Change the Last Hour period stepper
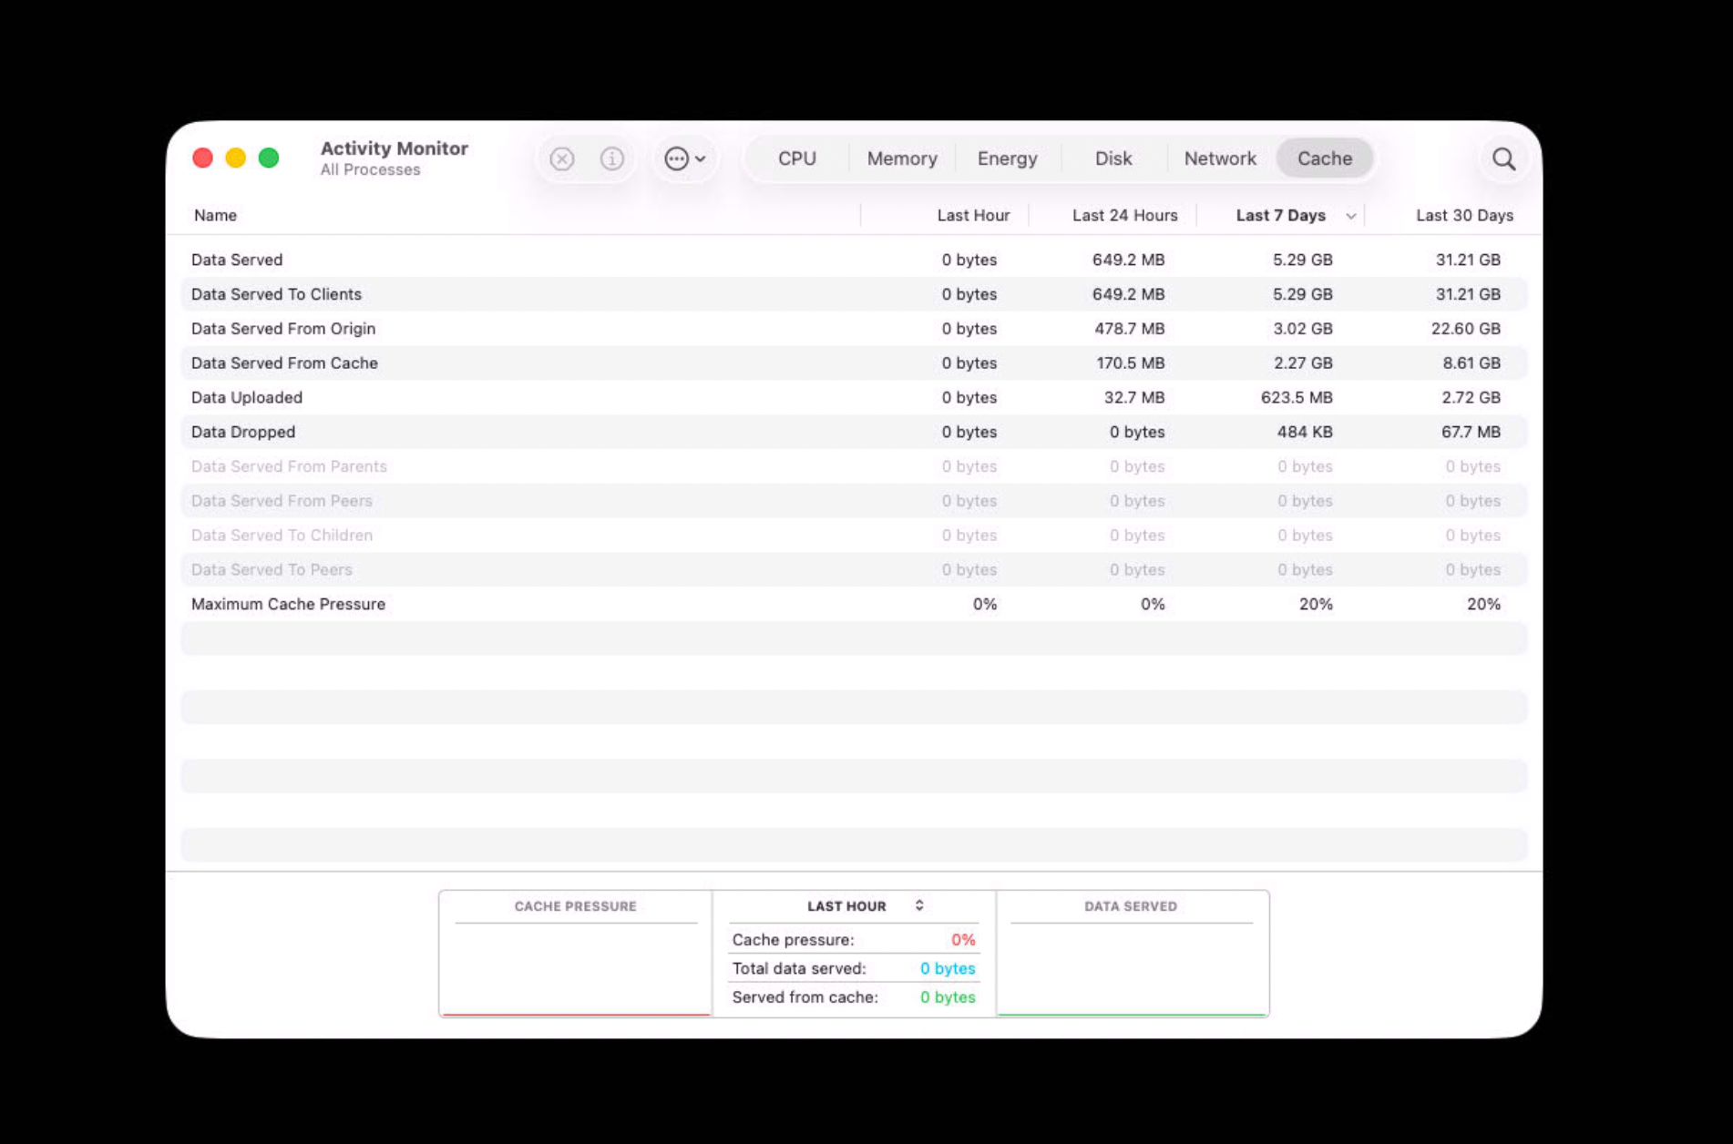This screenshot has height=1144, width=1733. 919,905
